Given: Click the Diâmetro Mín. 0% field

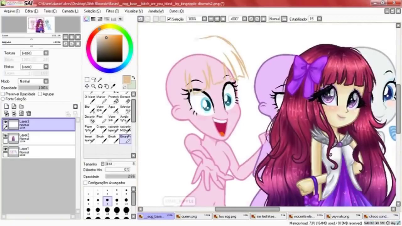Looking at the screenshot, I should point(117,170).
